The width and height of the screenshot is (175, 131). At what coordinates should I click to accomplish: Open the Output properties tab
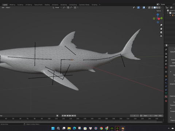(166, 57)
